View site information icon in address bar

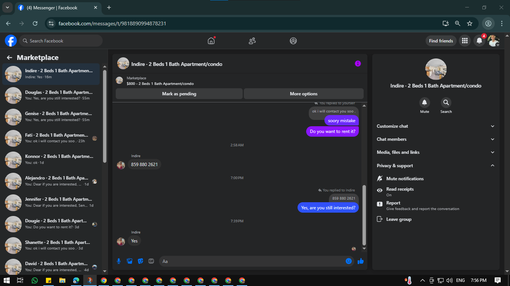pos(52,23)
